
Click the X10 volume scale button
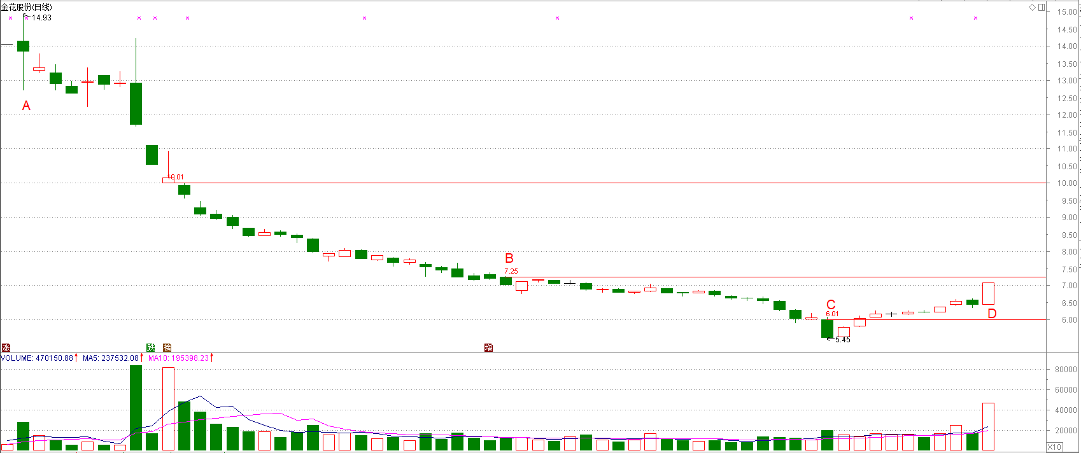coord(1054,447)
